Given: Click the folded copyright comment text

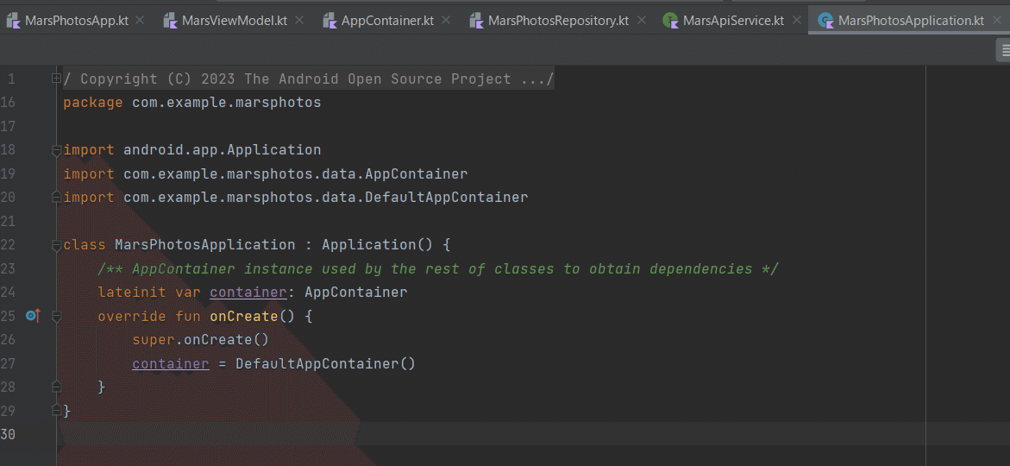Looking at the screenshot, I should click(309, 79).
